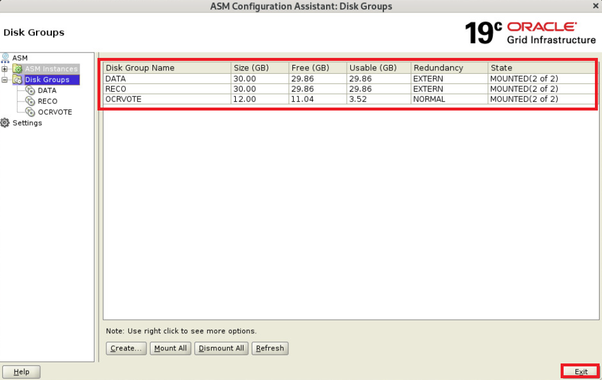The height and width of the screenshot is (380, 602).
Task: Close the window with title bar X
Action: 596,6
